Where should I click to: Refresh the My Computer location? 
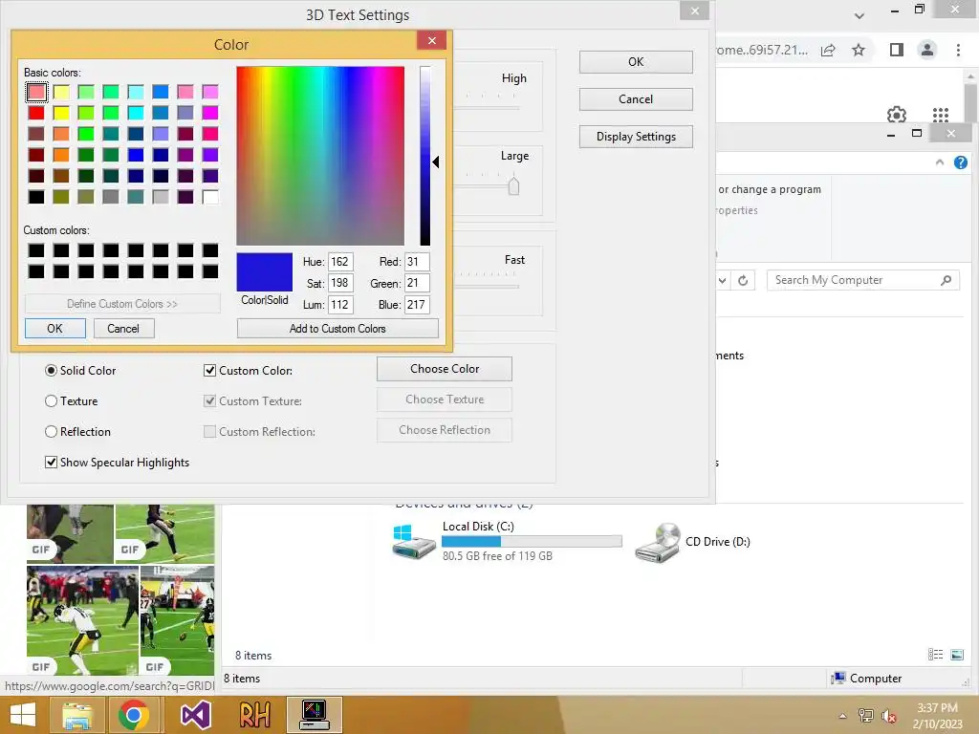[743, 280]
